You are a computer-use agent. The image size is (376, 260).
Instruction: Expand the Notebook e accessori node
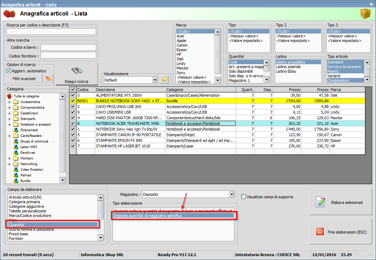pos(10,125)
